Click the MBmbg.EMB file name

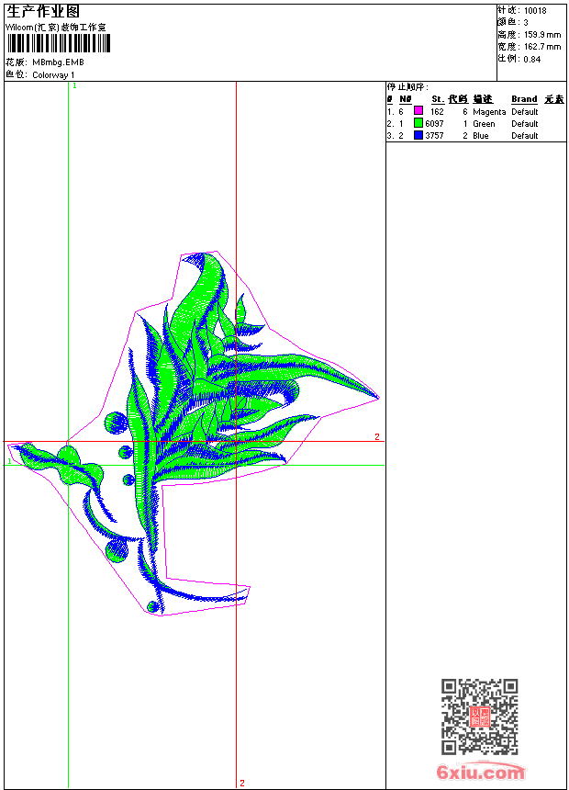58,62
